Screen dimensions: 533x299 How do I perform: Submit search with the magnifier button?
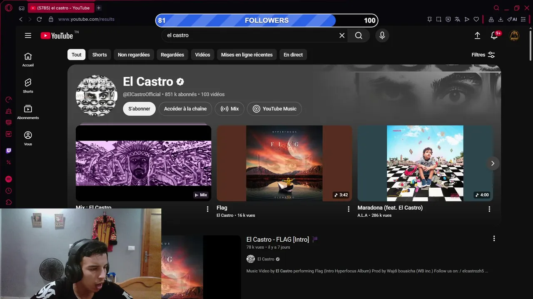(359, 35)
